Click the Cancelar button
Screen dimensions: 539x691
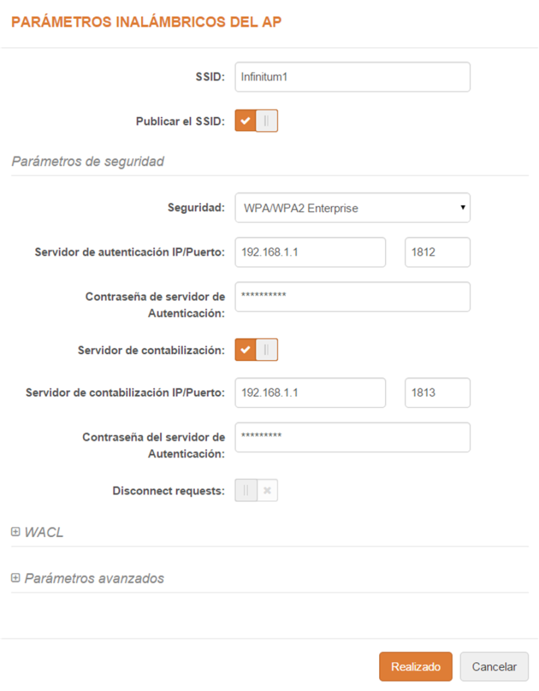point(494,666)
